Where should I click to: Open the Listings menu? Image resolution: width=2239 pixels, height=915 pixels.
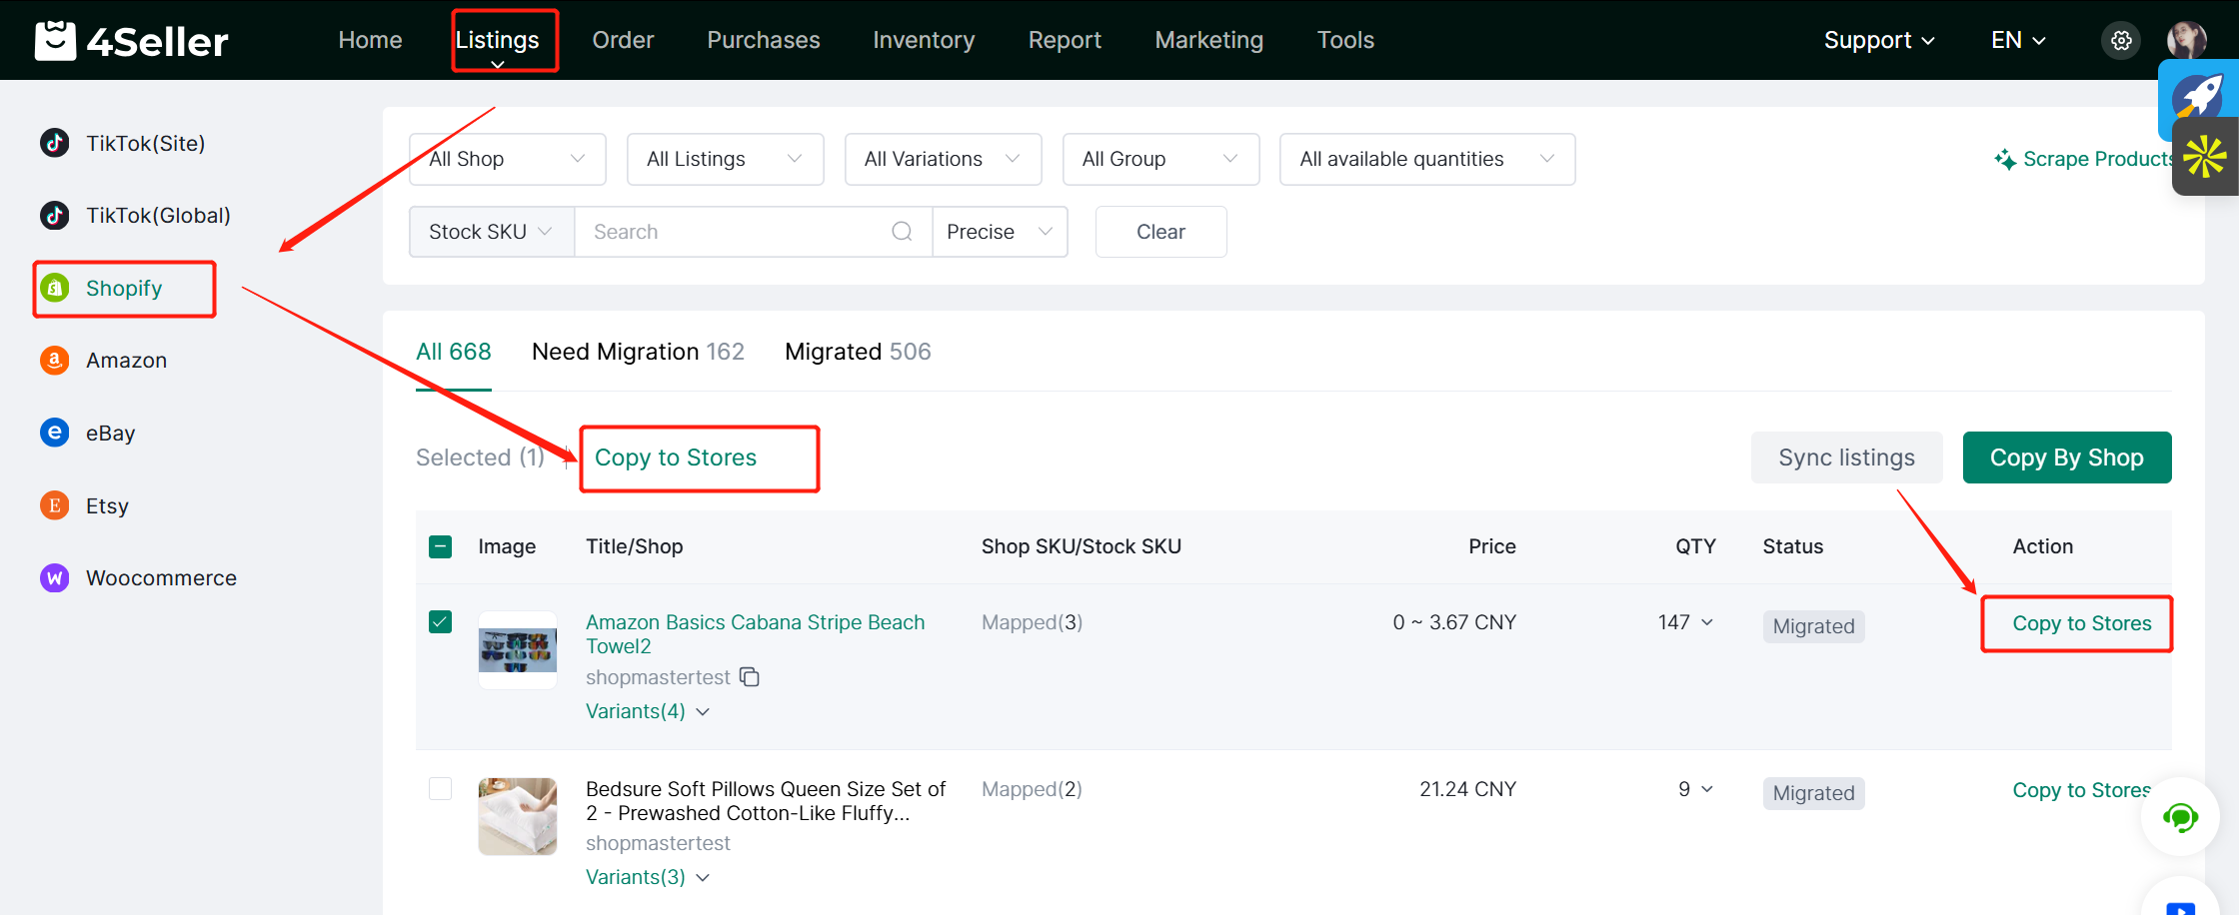pyautogui.click(x=498, y=40)
